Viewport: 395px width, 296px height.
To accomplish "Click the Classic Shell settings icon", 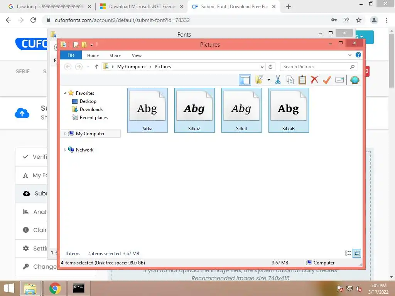I will (x=355, y=80).
